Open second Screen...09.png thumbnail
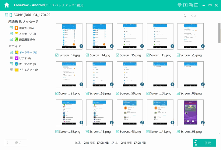The image size is (221, 150). tap(190, 75)
